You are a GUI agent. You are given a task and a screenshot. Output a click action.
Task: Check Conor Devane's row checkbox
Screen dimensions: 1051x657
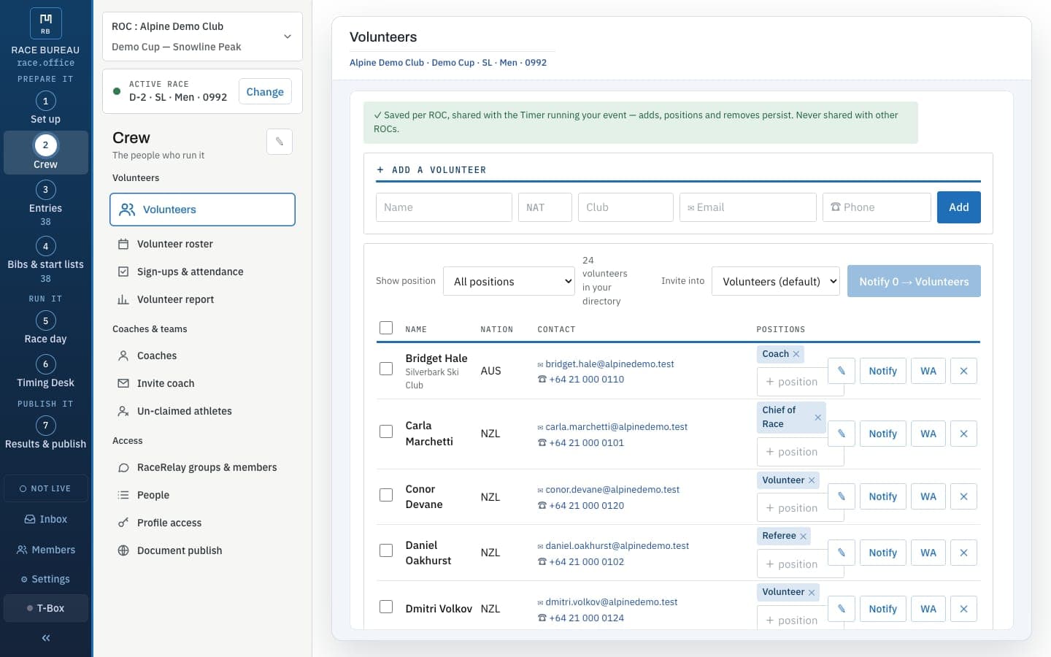[x=386, y=495]
